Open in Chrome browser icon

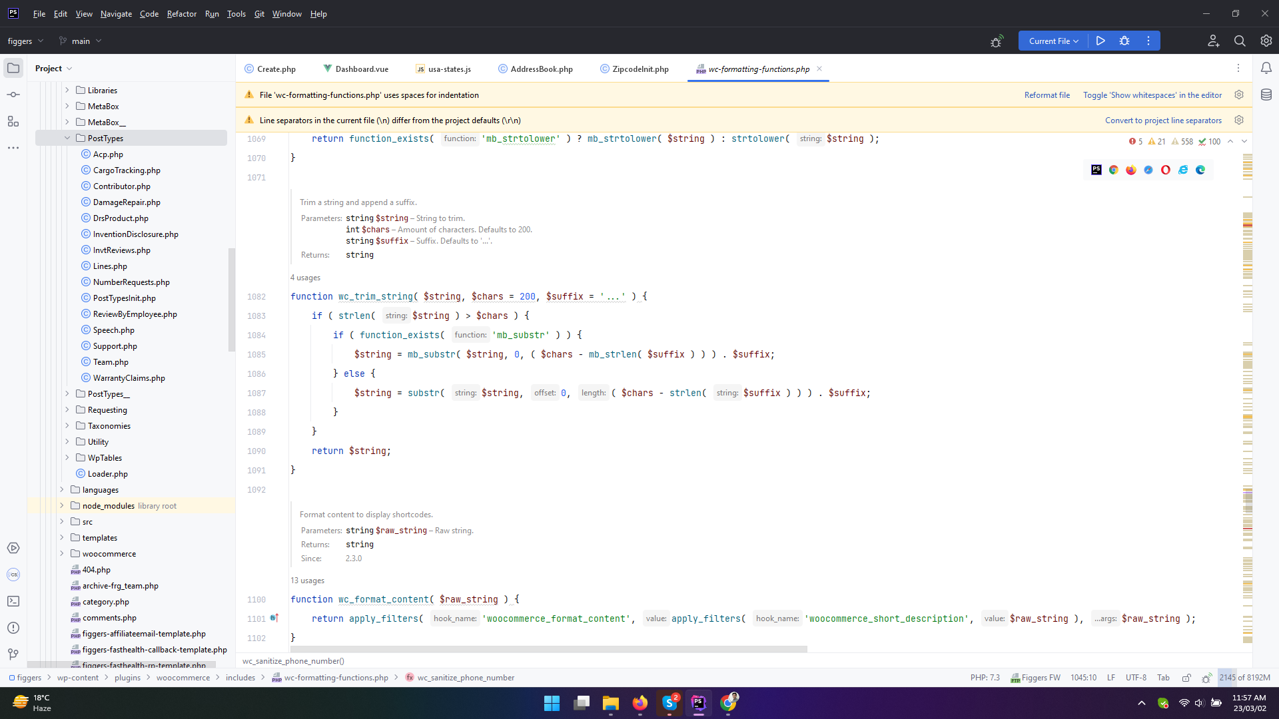click(1114, 170)
